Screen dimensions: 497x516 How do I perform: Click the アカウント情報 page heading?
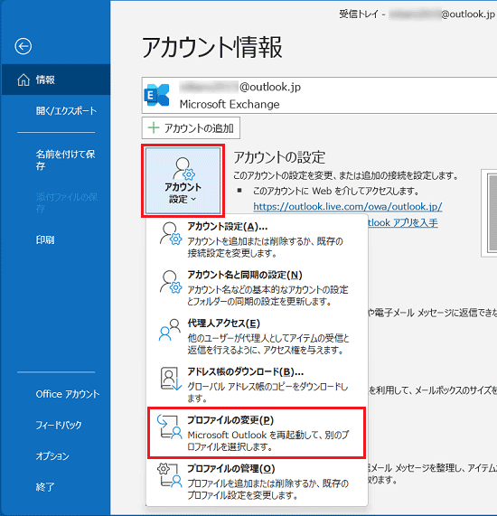pos(212,47)
